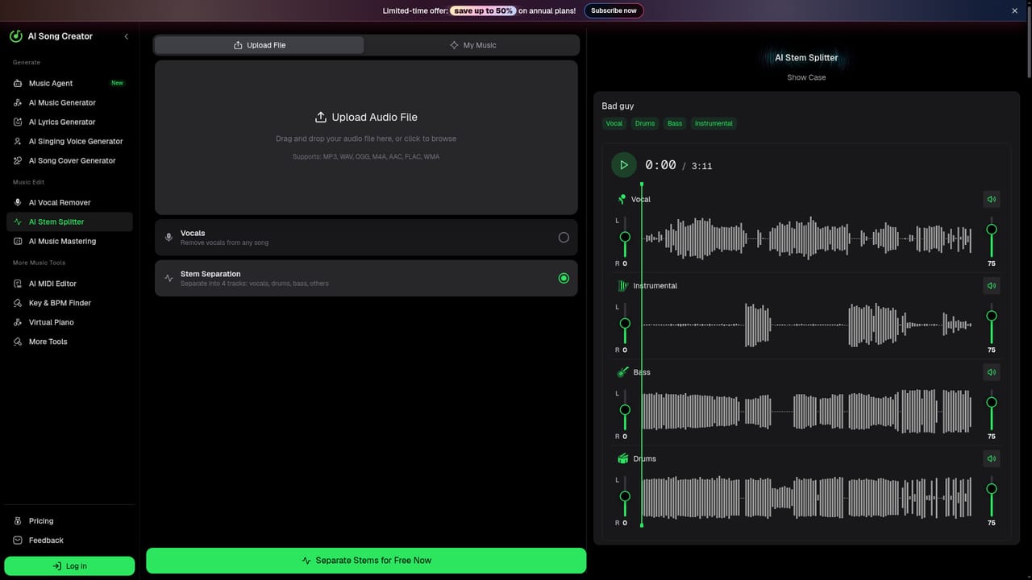Switch to the My Music tab

coord(472,45)
